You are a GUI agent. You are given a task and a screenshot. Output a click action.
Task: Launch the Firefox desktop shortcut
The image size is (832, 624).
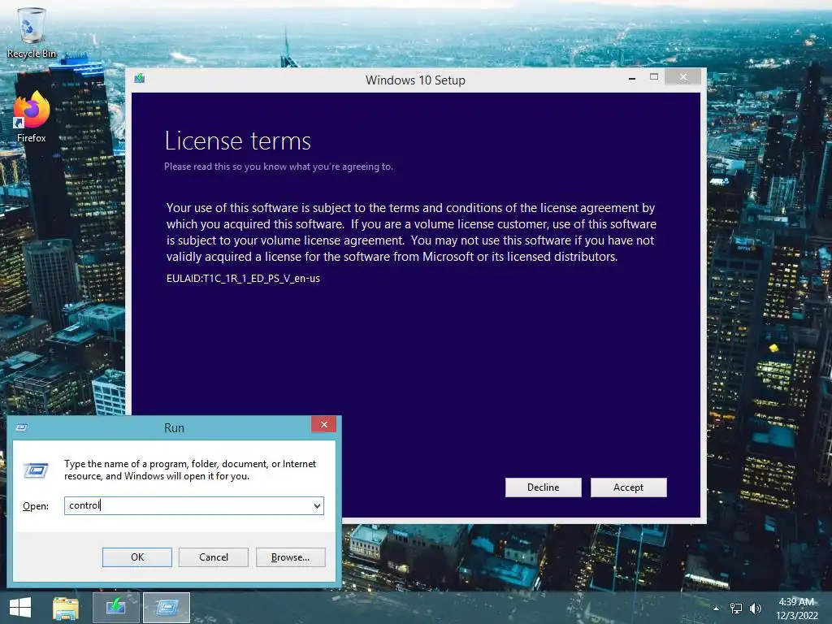tap(32, 117)
